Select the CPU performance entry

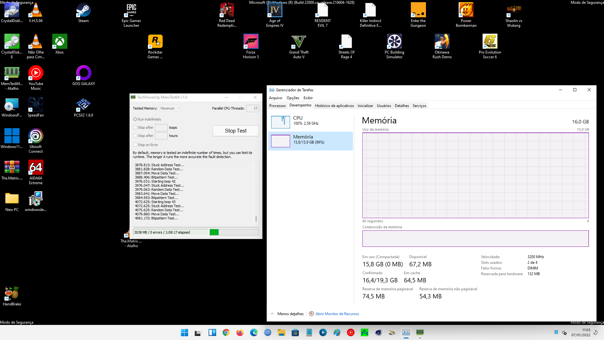(x=310, y=122)
